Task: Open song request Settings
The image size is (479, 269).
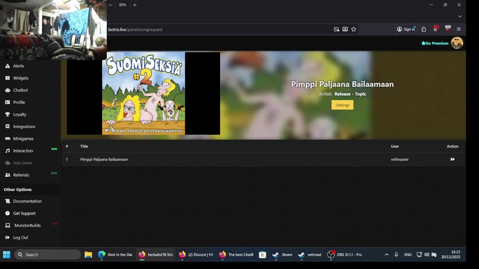Action: coord(342,105)
